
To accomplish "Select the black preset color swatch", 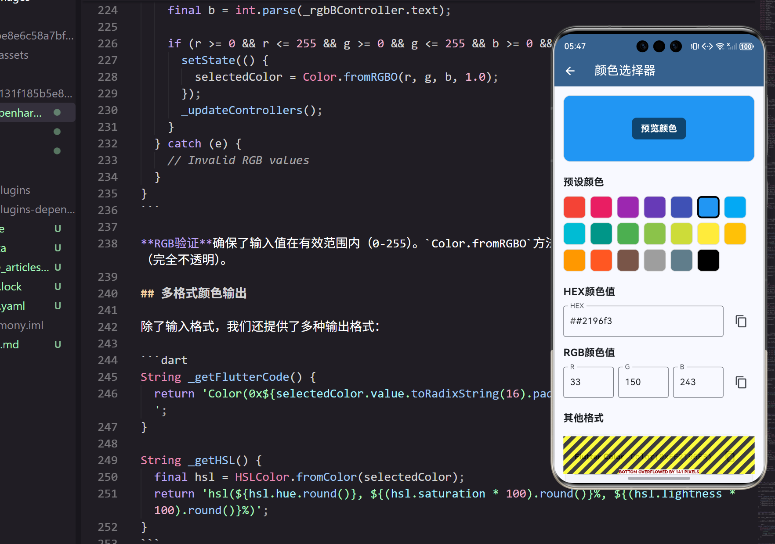I will pyautogui.click(x=708, y=260).
